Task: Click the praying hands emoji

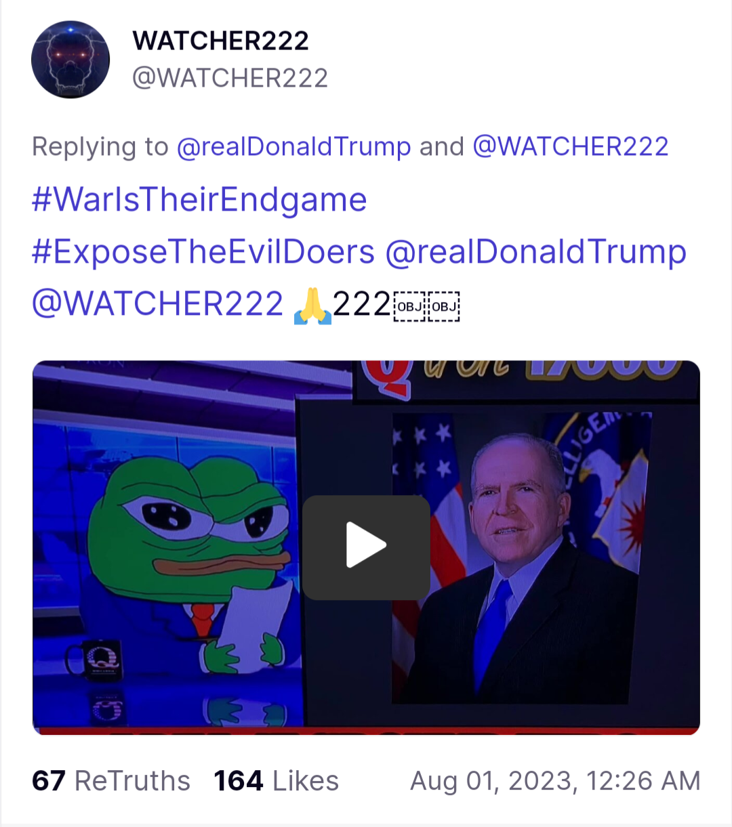Action: pyautogui.click(x=312, y=305)
